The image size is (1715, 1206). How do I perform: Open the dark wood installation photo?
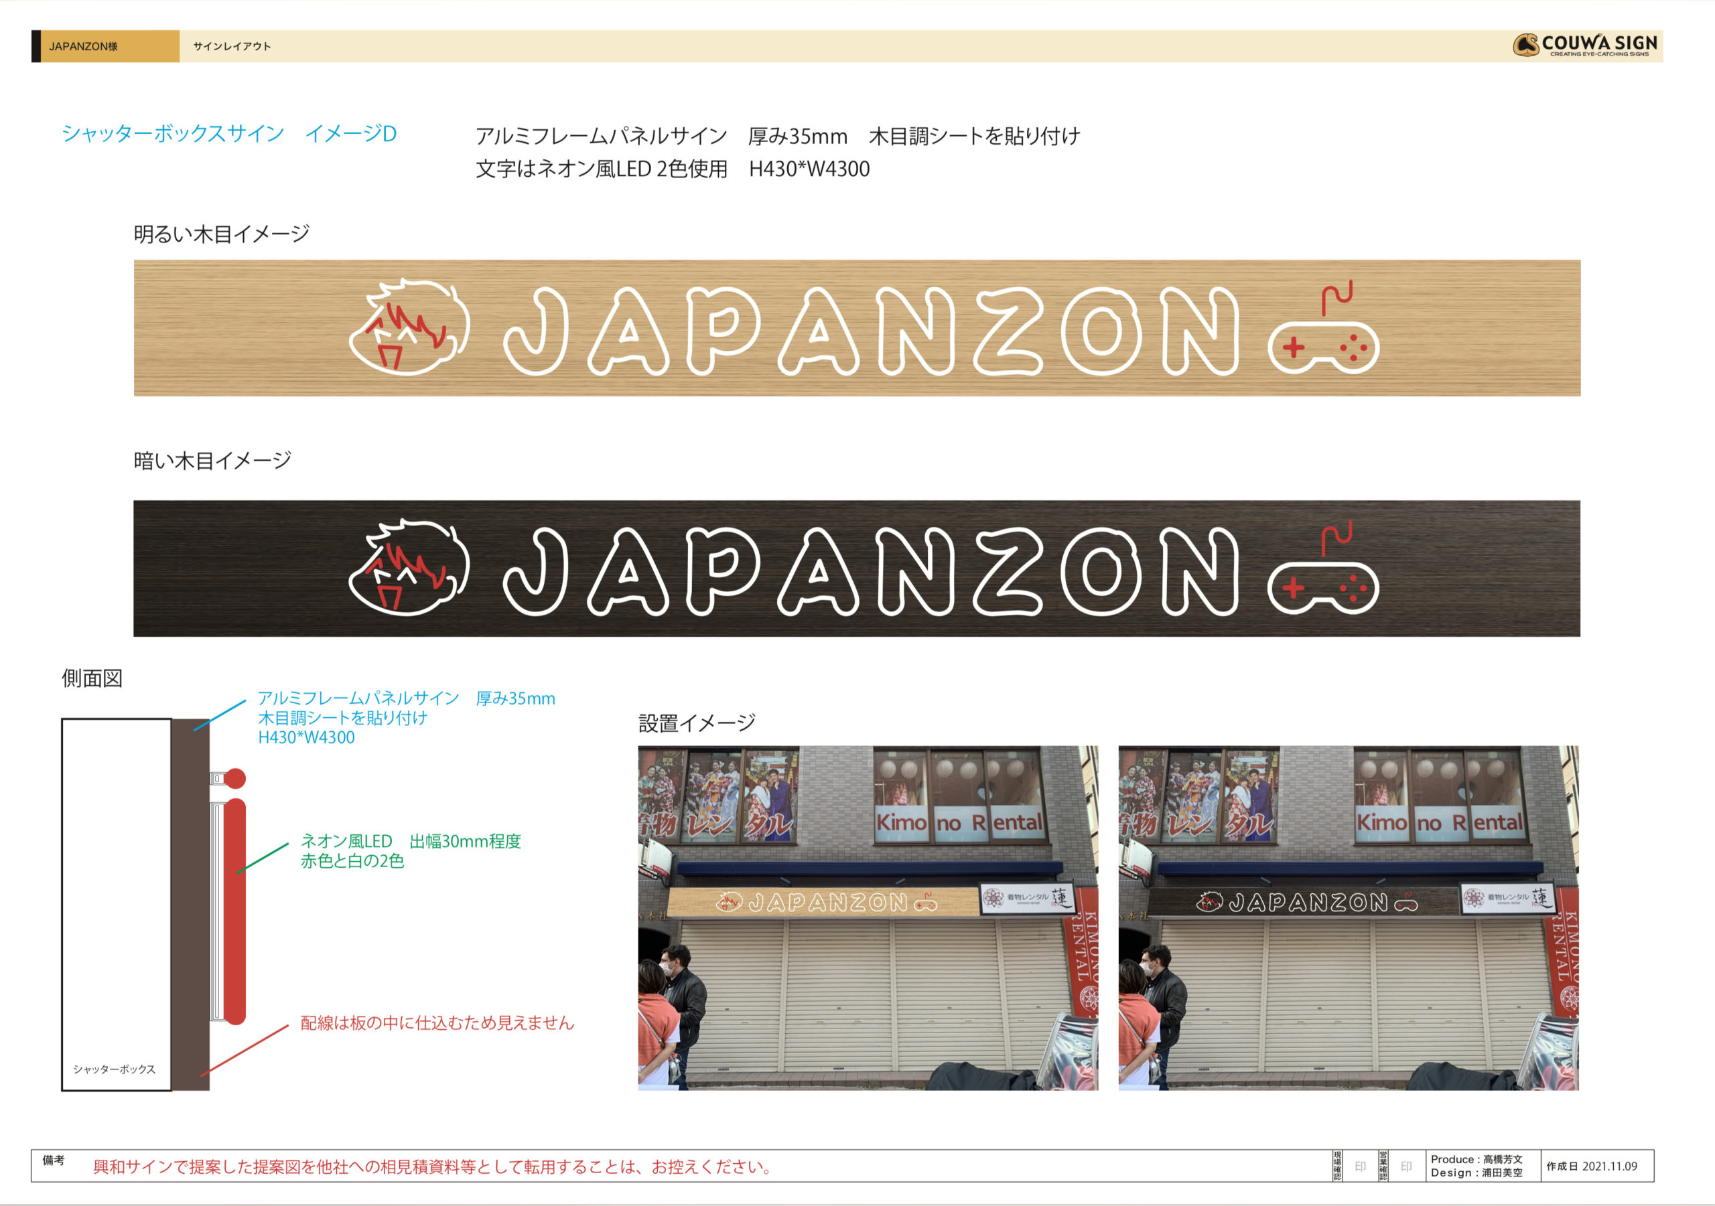click(x=1349, y=918)
